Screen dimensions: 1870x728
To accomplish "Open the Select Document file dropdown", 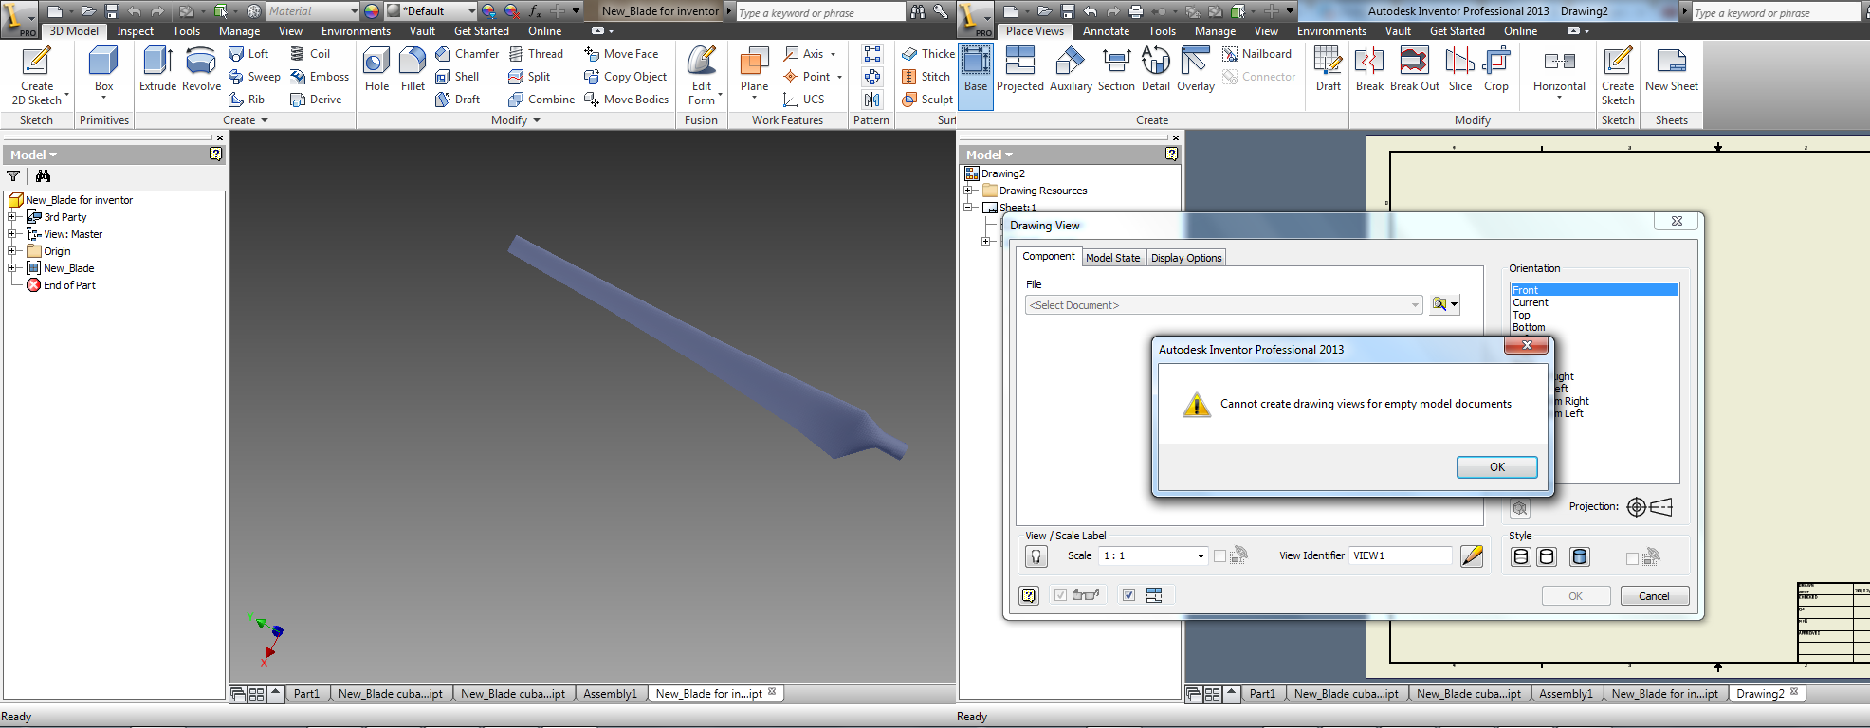I will (1224, 305).
